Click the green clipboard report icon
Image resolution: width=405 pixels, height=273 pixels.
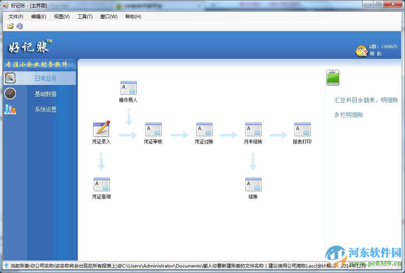(332, 77)
